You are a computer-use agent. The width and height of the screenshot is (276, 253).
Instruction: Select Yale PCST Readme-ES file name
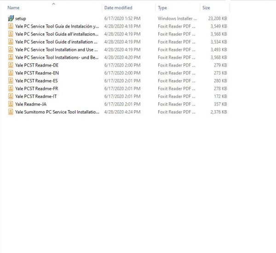[x=36, y=81]
